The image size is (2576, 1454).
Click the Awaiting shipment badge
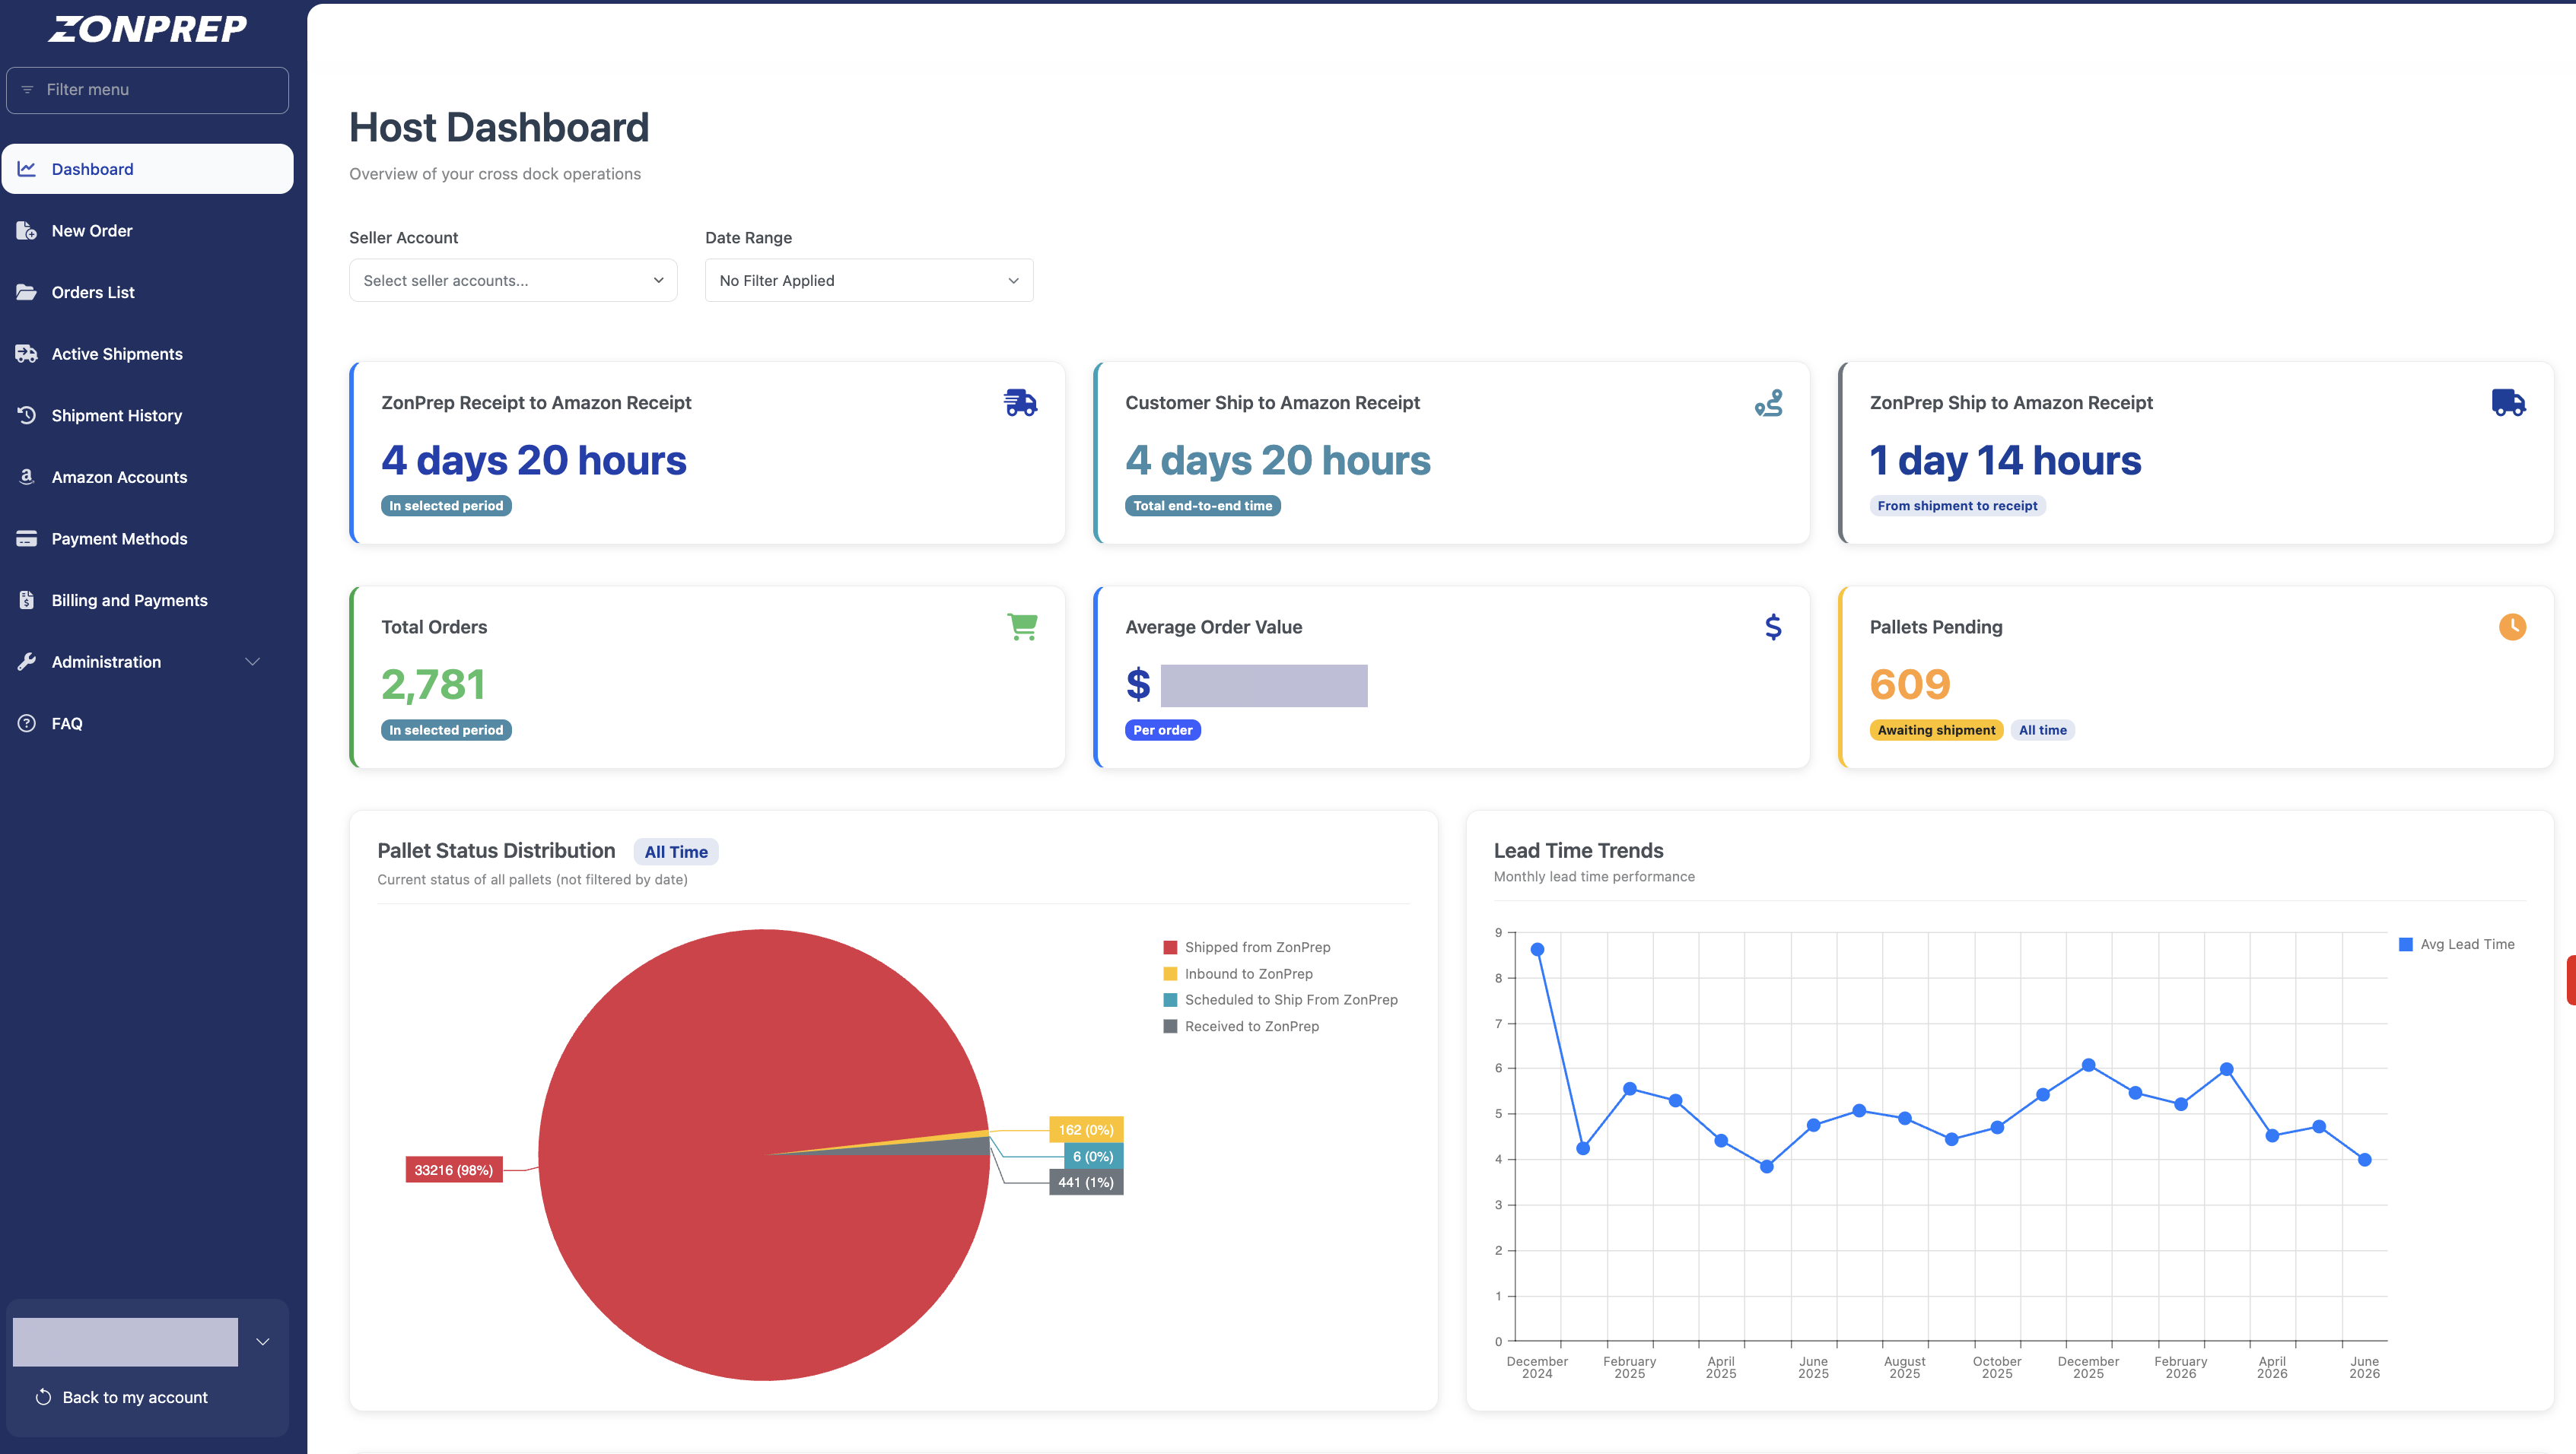[1936, 731]
